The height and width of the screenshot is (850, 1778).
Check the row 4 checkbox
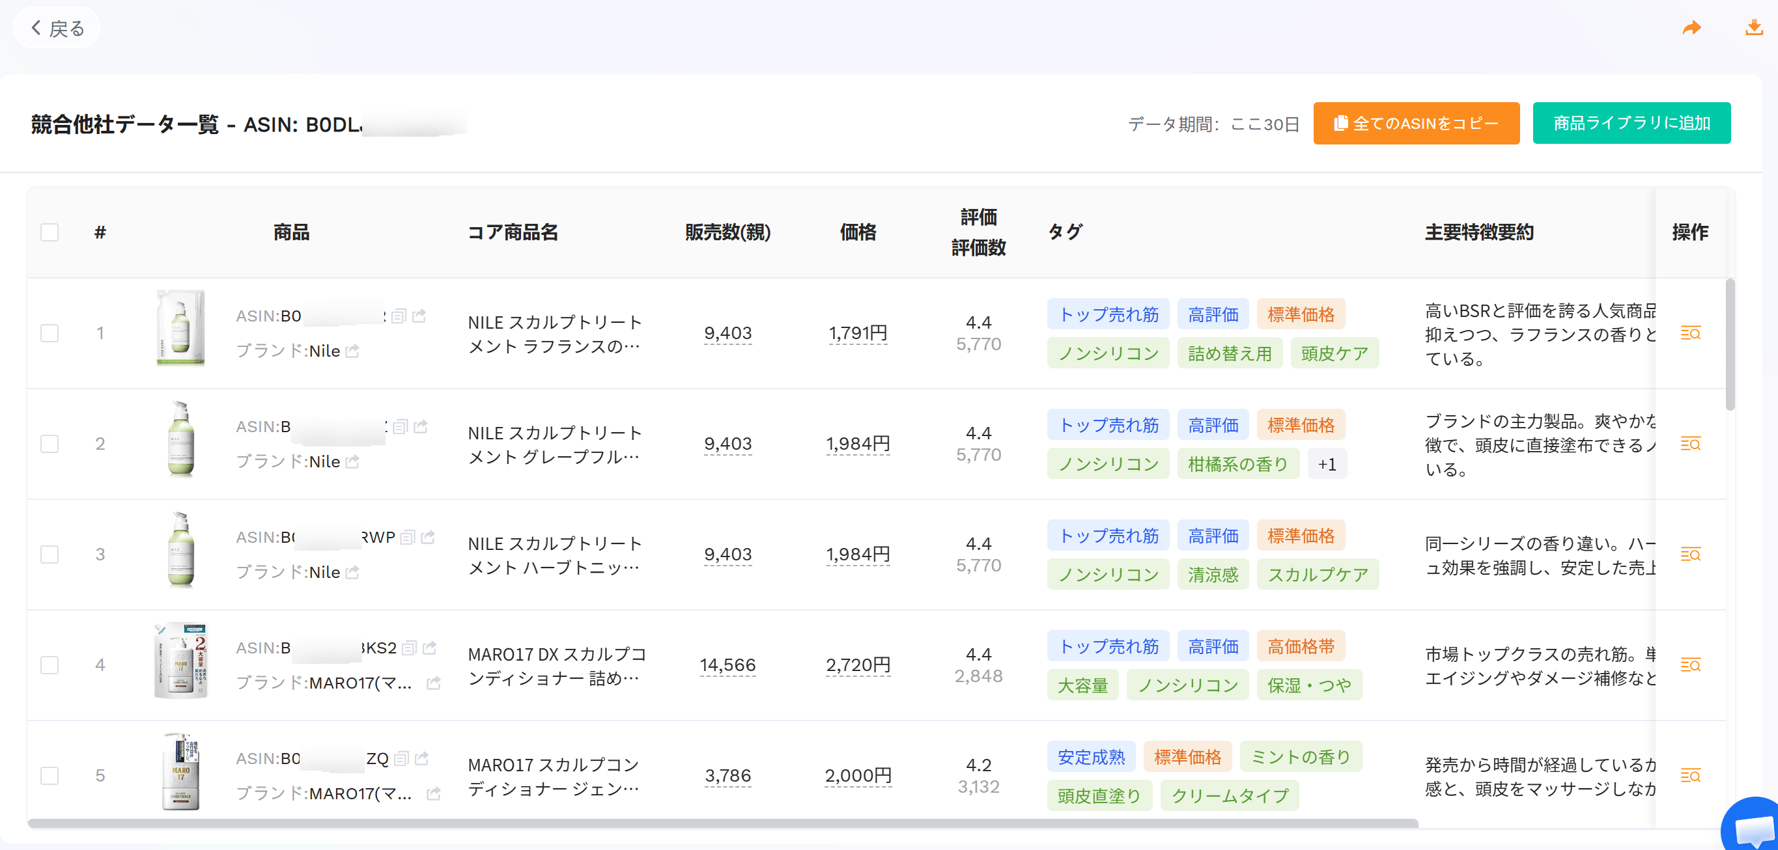49,665
